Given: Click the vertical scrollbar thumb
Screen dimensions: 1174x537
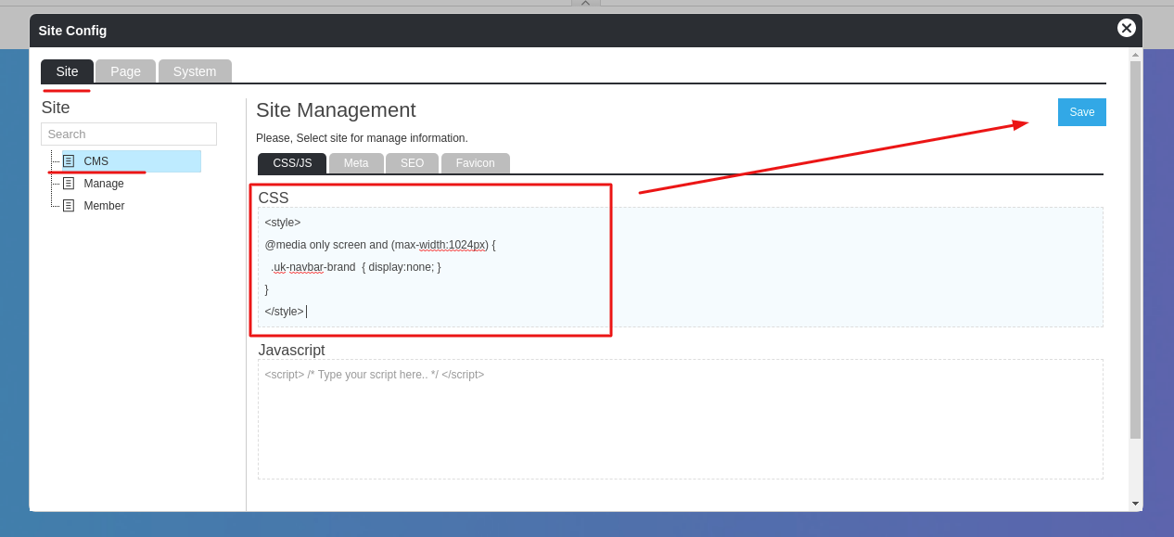Looking at the screenshot, I should [x=1135, y=249].
